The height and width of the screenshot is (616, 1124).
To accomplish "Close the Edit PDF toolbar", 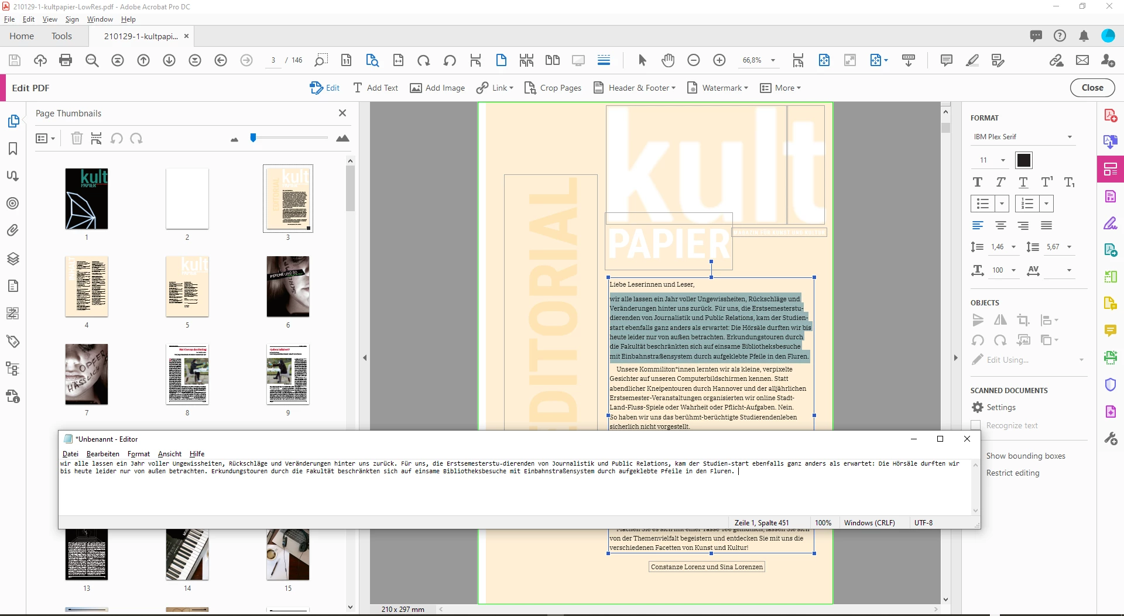I will 1092,88.
